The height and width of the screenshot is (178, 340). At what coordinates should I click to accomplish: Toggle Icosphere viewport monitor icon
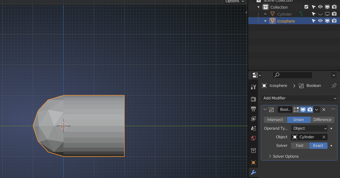point(327,21)
